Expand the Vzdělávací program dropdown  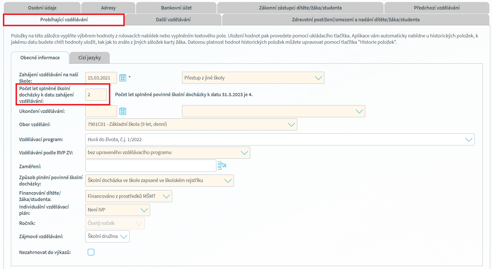coord(280,139)
